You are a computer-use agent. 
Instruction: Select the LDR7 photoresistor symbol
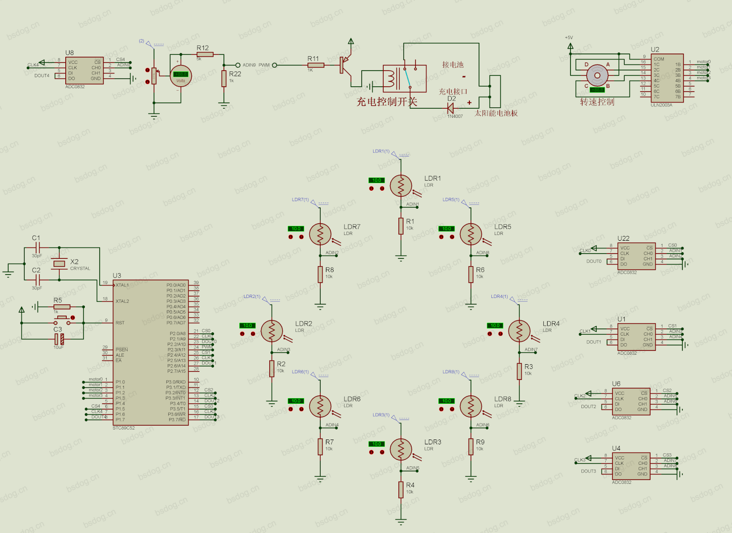pos(320,235)
